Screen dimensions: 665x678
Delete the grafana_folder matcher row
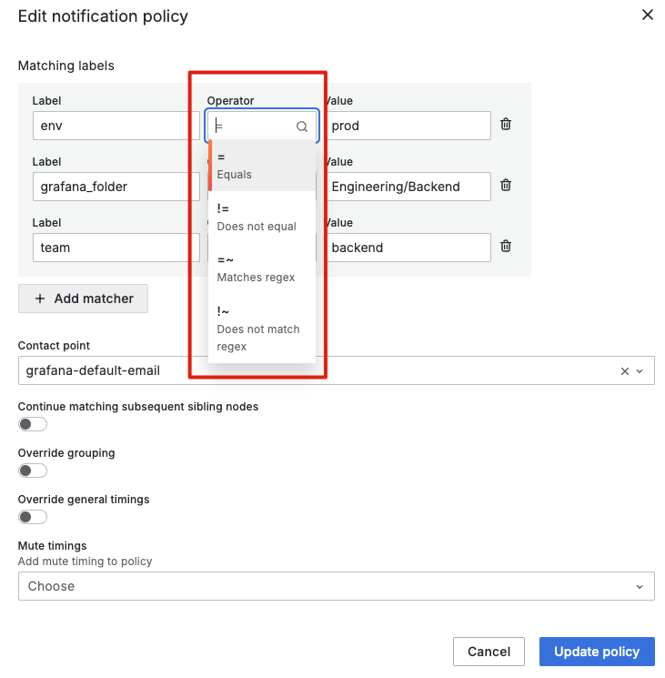click(x=506, y=186)
